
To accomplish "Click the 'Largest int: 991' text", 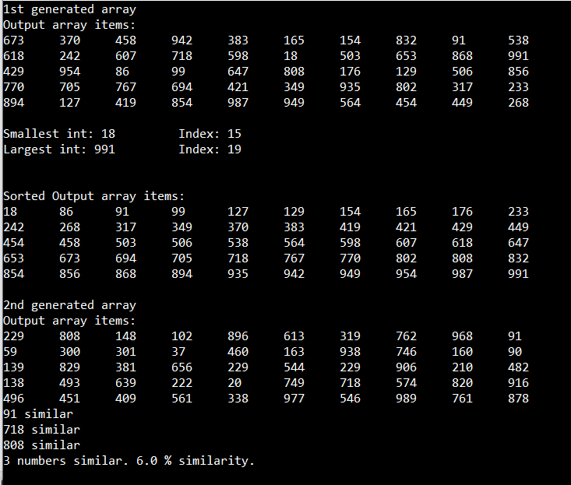I will (x=59, y=149).
